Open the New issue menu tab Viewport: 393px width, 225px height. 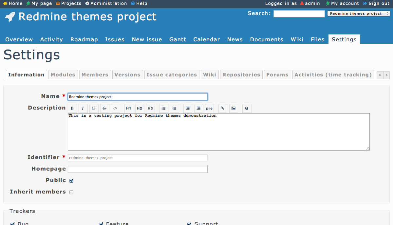[147, 39]
